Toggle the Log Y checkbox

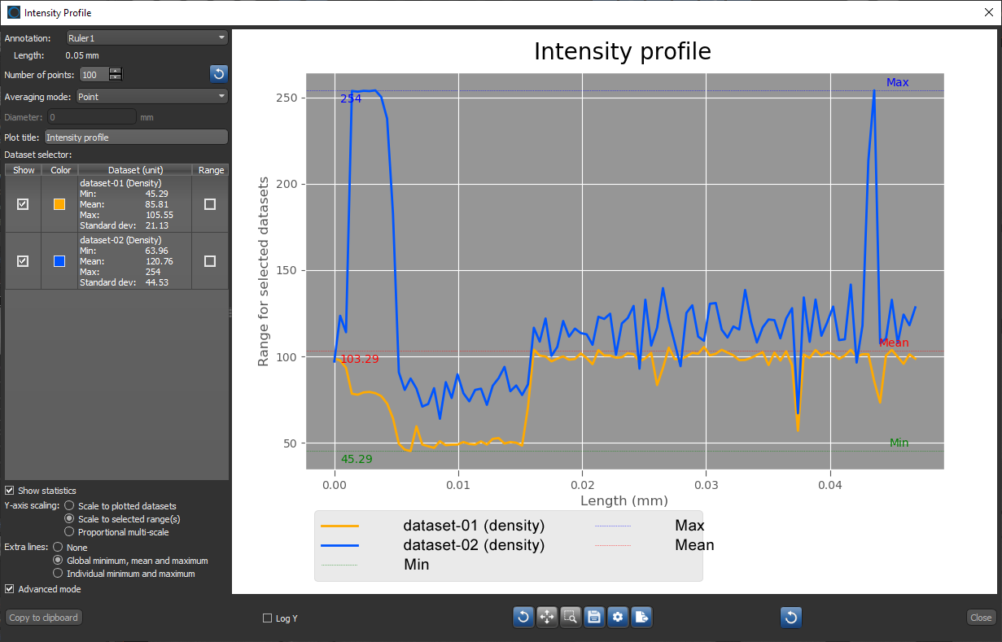[268, 618]
